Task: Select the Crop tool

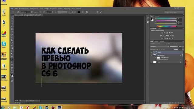Action: pos(12,29)
